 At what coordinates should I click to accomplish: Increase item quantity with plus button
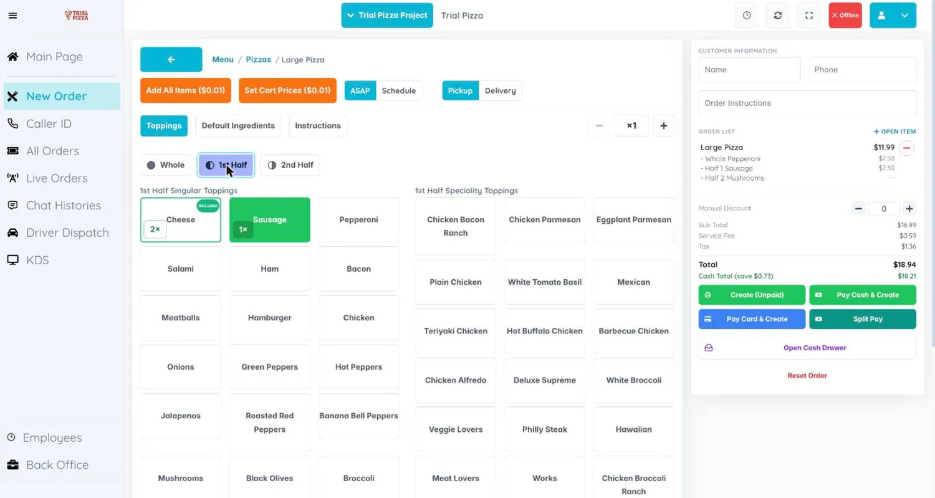point(663,126)
